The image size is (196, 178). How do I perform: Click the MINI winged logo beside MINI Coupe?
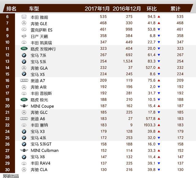(x=24, y=106)
